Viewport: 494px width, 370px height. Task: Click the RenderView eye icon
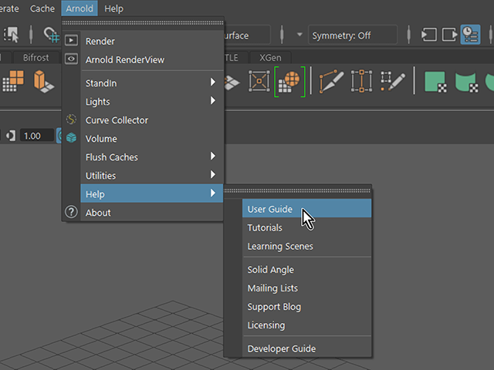click(x=71, y=59)
